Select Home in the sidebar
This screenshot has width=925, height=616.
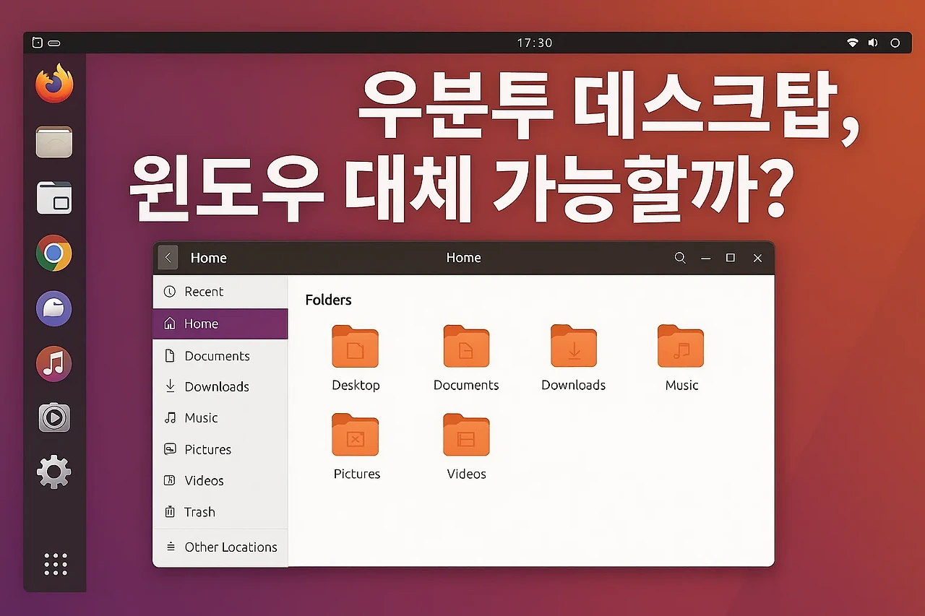(220, 324)
